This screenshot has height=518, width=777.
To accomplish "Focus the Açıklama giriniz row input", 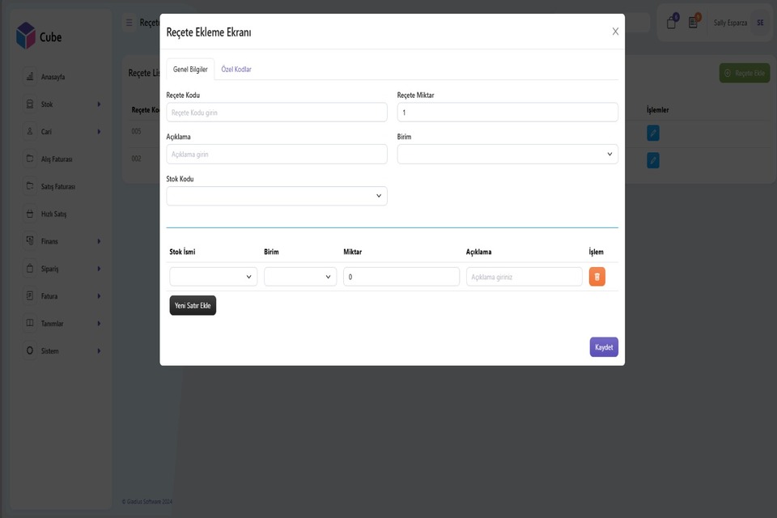I will pos(524,277).
